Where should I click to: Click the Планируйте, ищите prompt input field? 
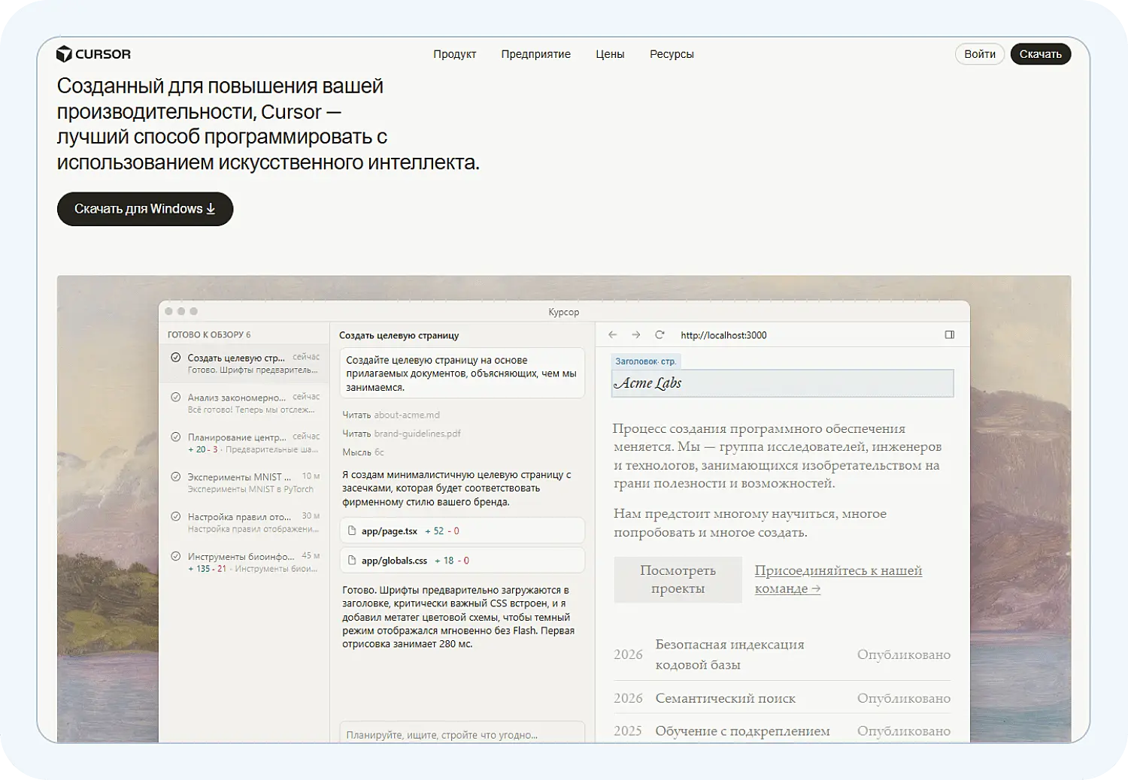click(462, 734)
